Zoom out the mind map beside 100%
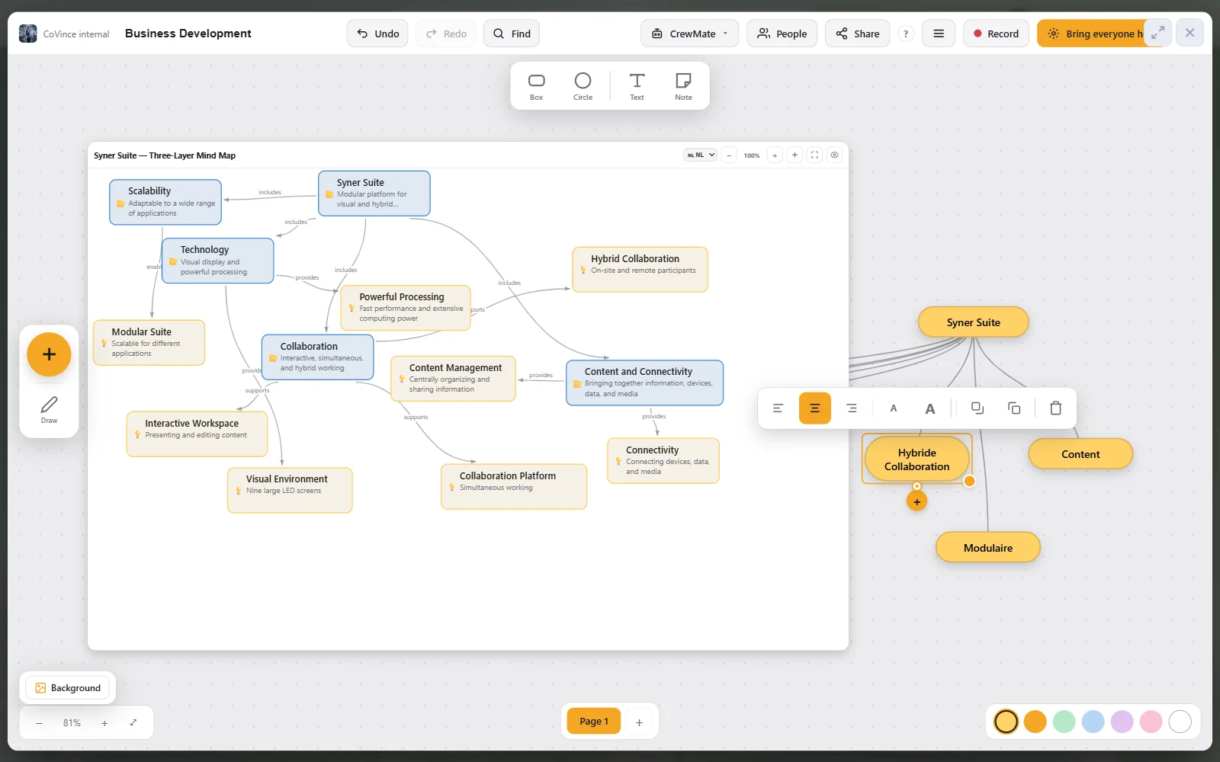Screen dimensions: 1220x762 tap(729, 155)
